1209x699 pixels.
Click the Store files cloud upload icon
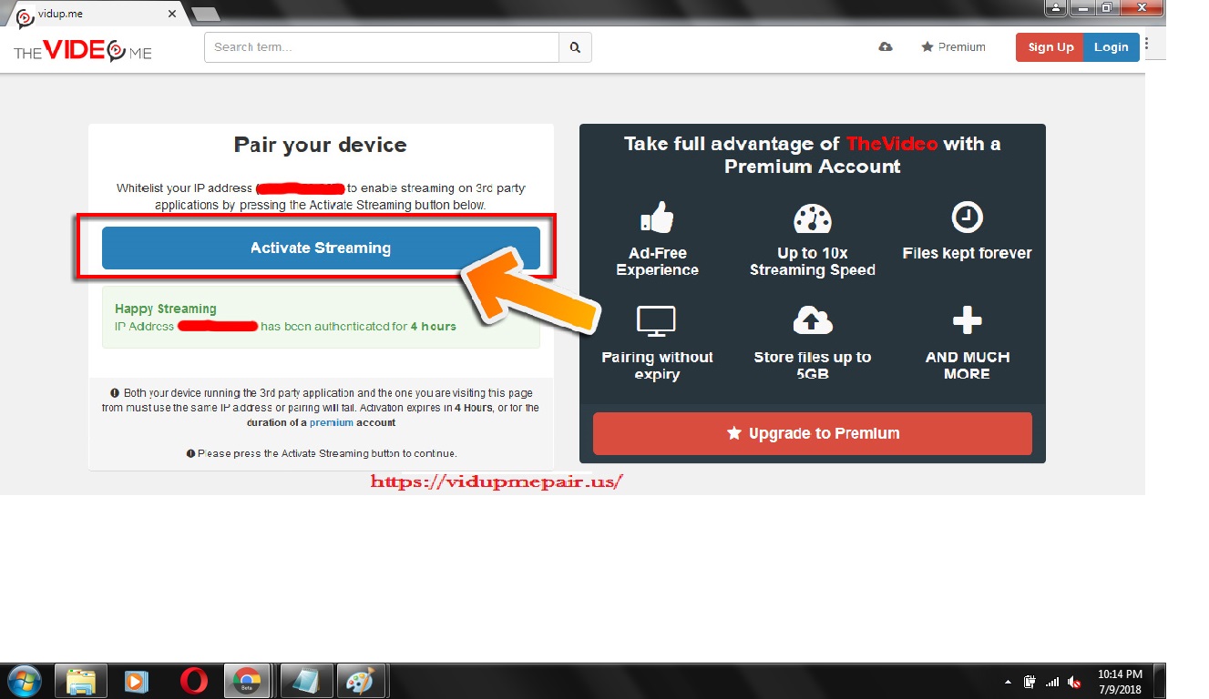812,320
